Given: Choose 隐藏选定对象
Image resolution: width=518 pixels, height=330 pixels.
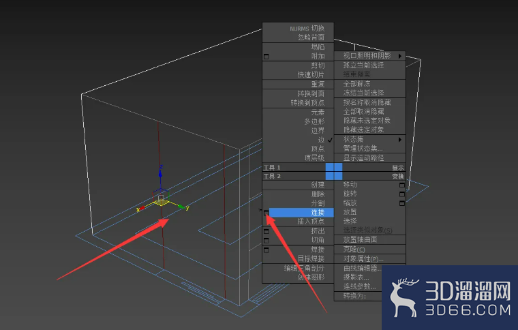Looking at the screenshot, I should pyautogui.click(x=363, y=130).
